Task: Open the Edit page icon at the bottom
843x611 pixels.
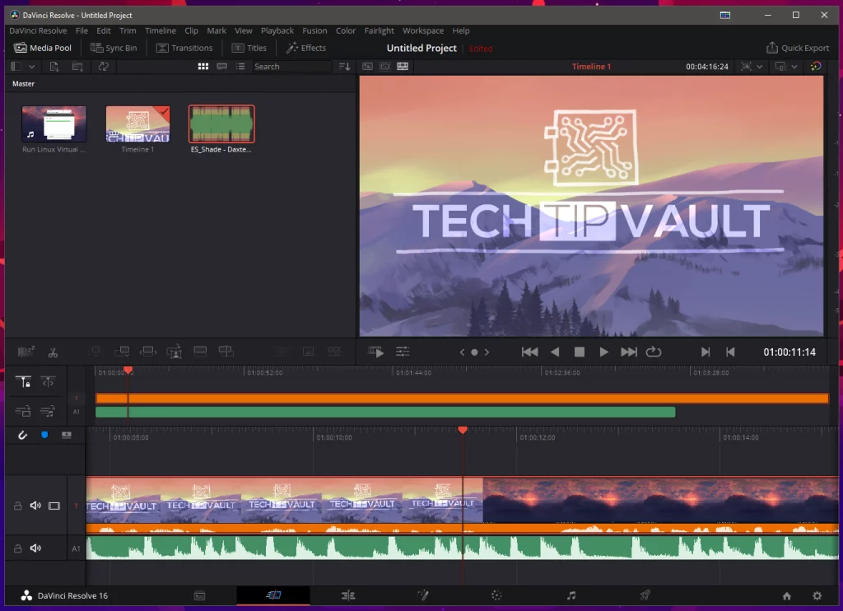Action: coord(348,595)
